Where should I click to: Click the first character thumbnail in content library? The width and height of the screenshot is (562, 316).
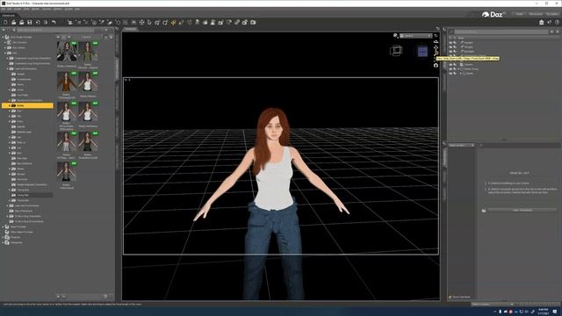click(67, 51)
